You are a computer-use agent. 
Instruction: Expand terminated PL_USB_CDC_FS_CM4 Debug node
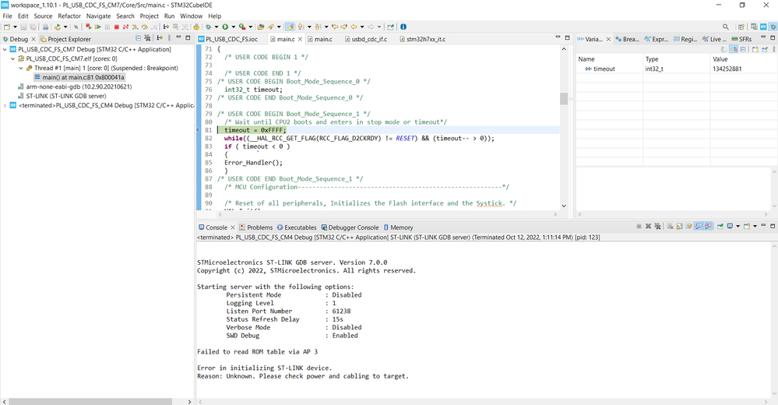point(5,105)
